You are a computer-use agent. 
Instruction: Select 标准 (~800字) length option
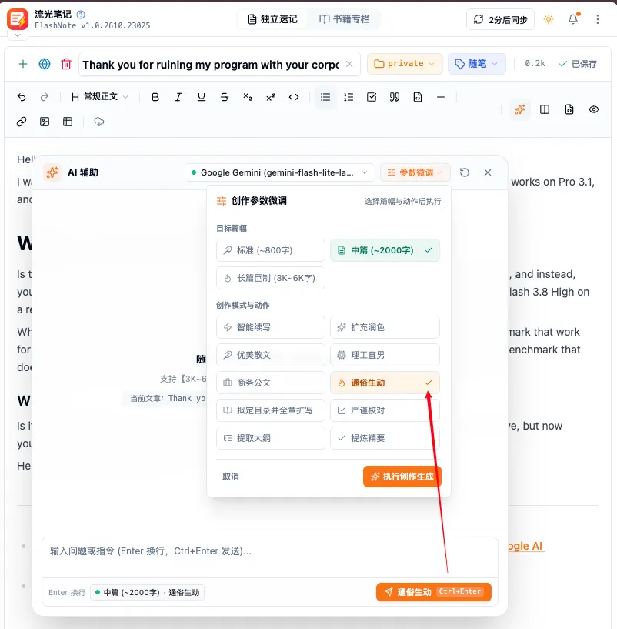(x=271, y=250)
